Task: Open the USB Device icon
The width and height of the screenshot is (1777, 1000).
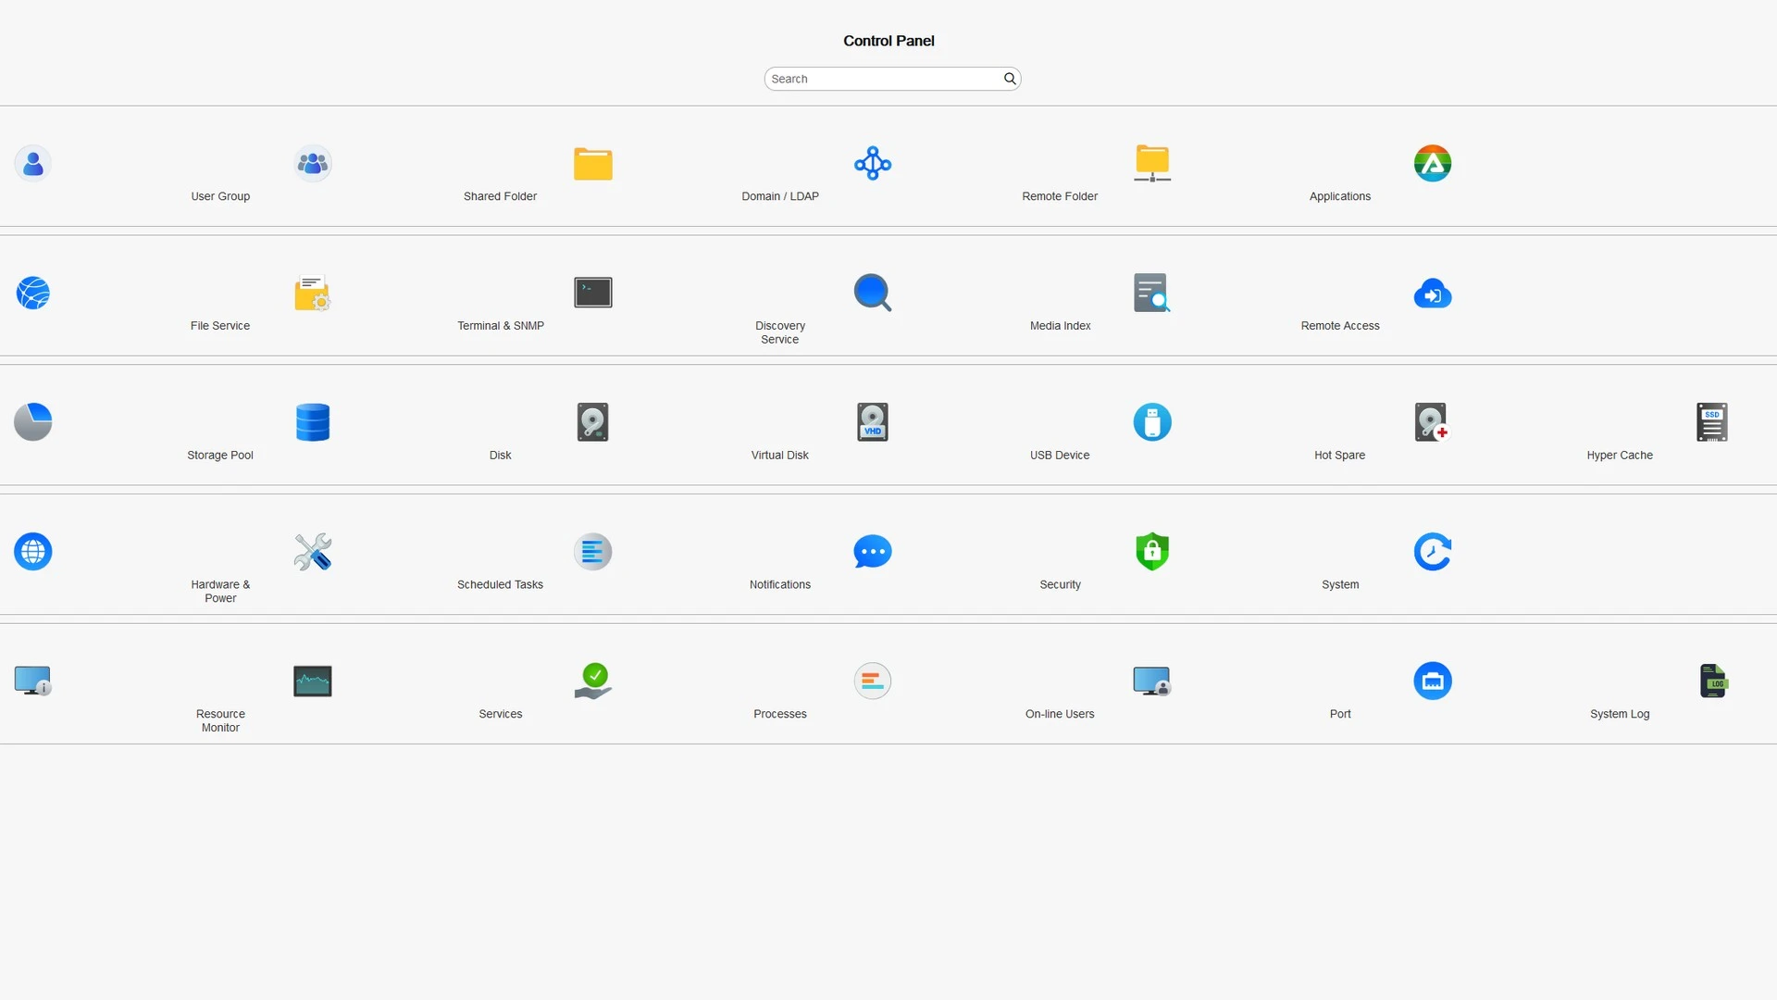Action: (1152, 422)
